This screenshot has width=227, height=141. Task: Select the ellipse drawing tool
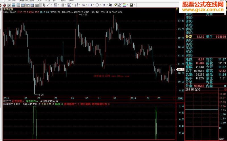click(x=97, y=5)
